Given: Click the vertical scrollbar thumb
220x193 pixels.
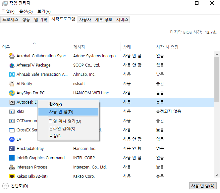Looking at the screenshot, I should coord(217,79).
